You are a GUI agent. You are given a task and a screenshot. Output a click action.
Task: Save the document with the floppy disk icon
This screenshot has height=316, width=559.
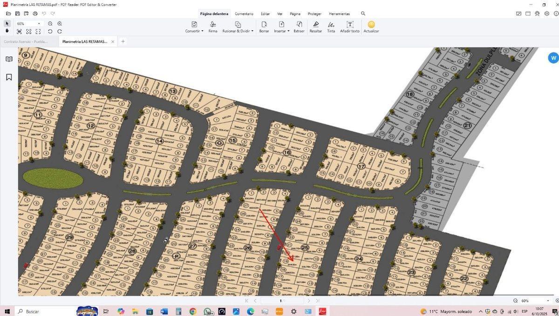(x=17, y=13)
